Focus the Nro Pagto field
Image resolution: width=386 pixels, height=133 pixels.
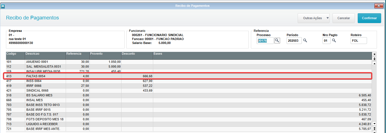coord(327,41)
